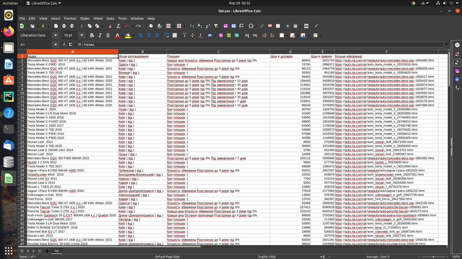The height and width of the screenshot is (259, 462).
Task: Click the Special Character omega icon
Action: click(251, 26)
